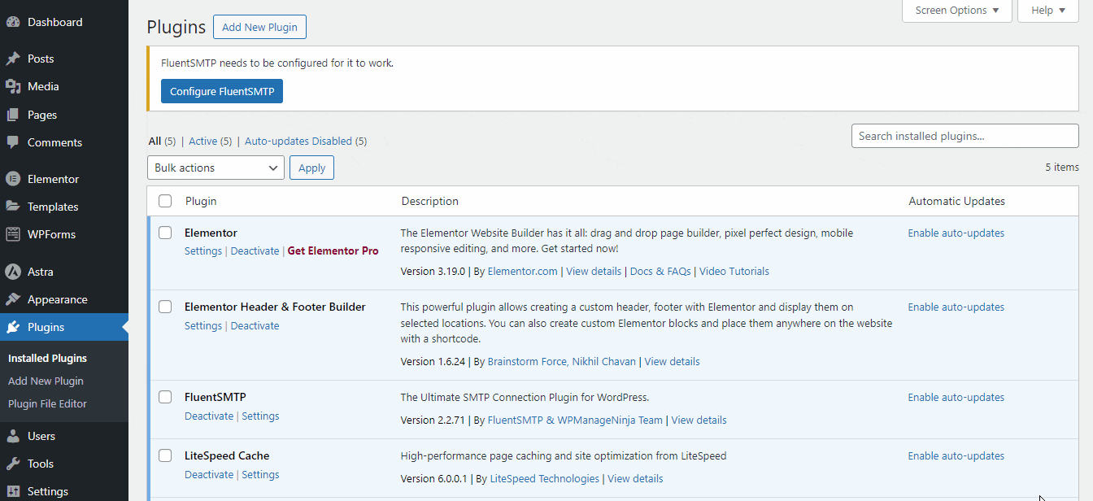
Task: Check the Elementor plugin checkbox
Action: point(165,232)
